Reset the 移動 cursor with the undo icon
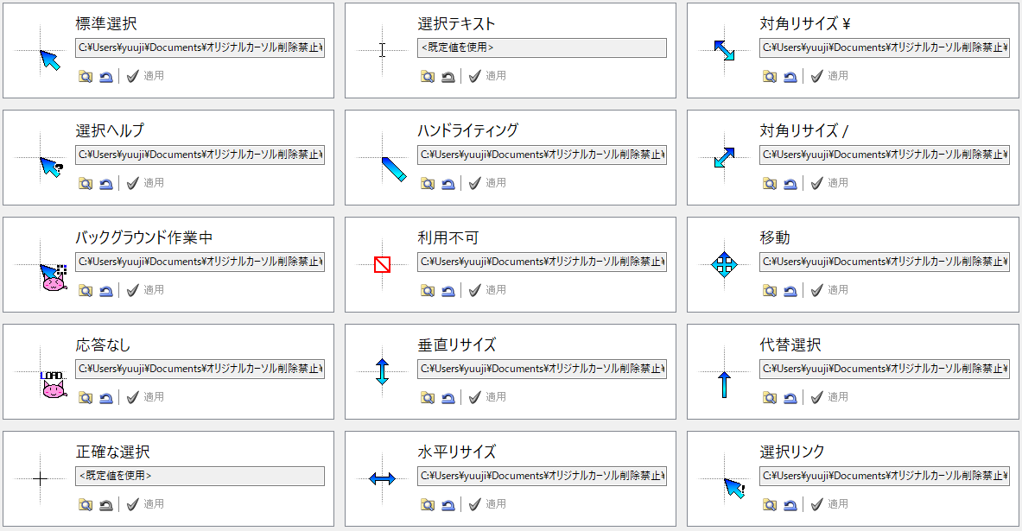 point(790,290)
